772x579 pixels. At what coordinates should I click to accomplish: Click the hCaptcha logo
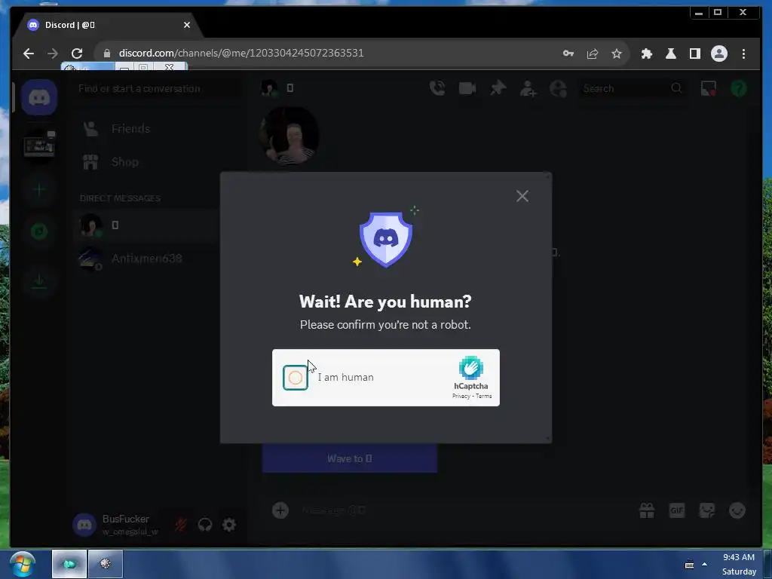tap(470, 368)
